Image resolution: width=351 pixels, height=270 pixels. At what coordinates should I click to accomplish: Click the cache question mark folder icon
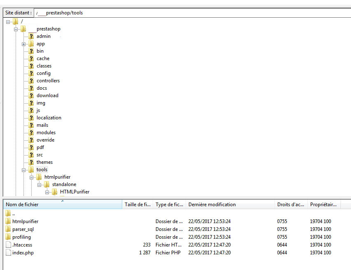[31, 58]
